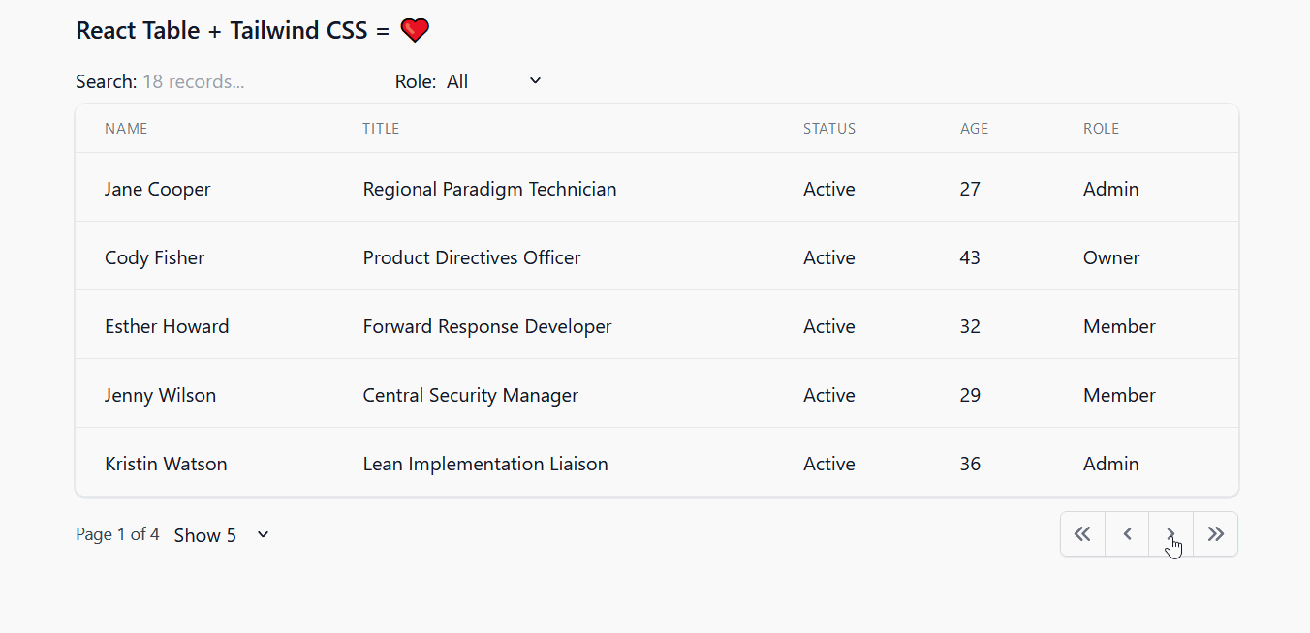
Task: Click Cody Fisher's Owner role cell
Action: pos(1110,257)
